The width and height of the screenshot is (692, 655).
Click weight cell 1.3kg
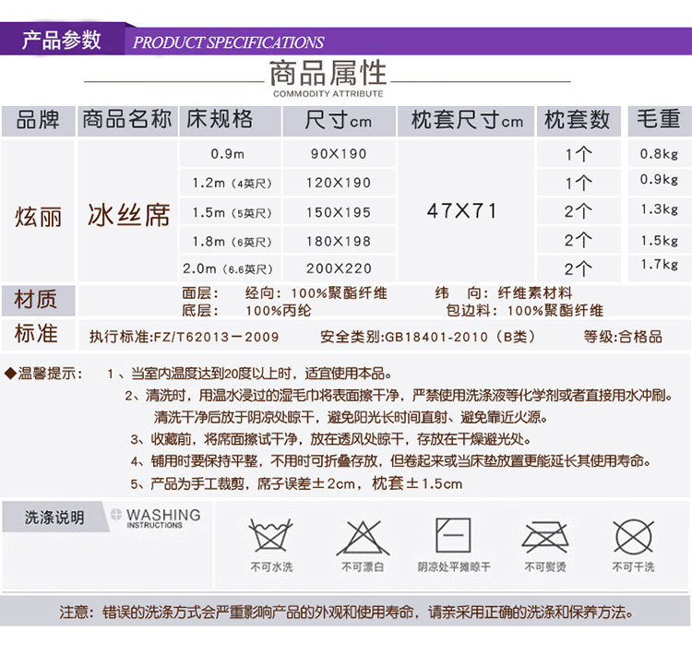point(660,209)
